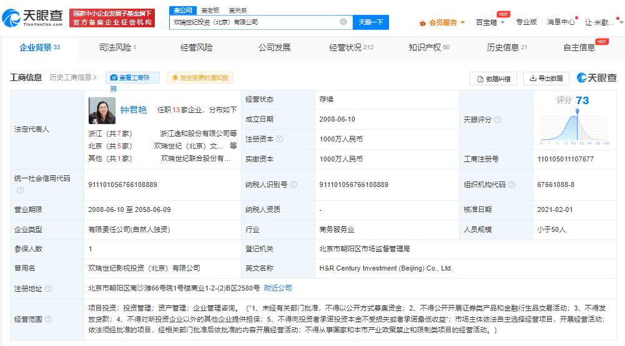The height and width of the screenshot is (346, 625).
Task: Open the 消息中心 notifications
Action: [561, 22]
